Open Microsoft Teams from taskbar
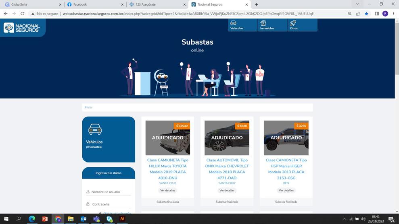399x224 pixels. (x=96, y=219)
